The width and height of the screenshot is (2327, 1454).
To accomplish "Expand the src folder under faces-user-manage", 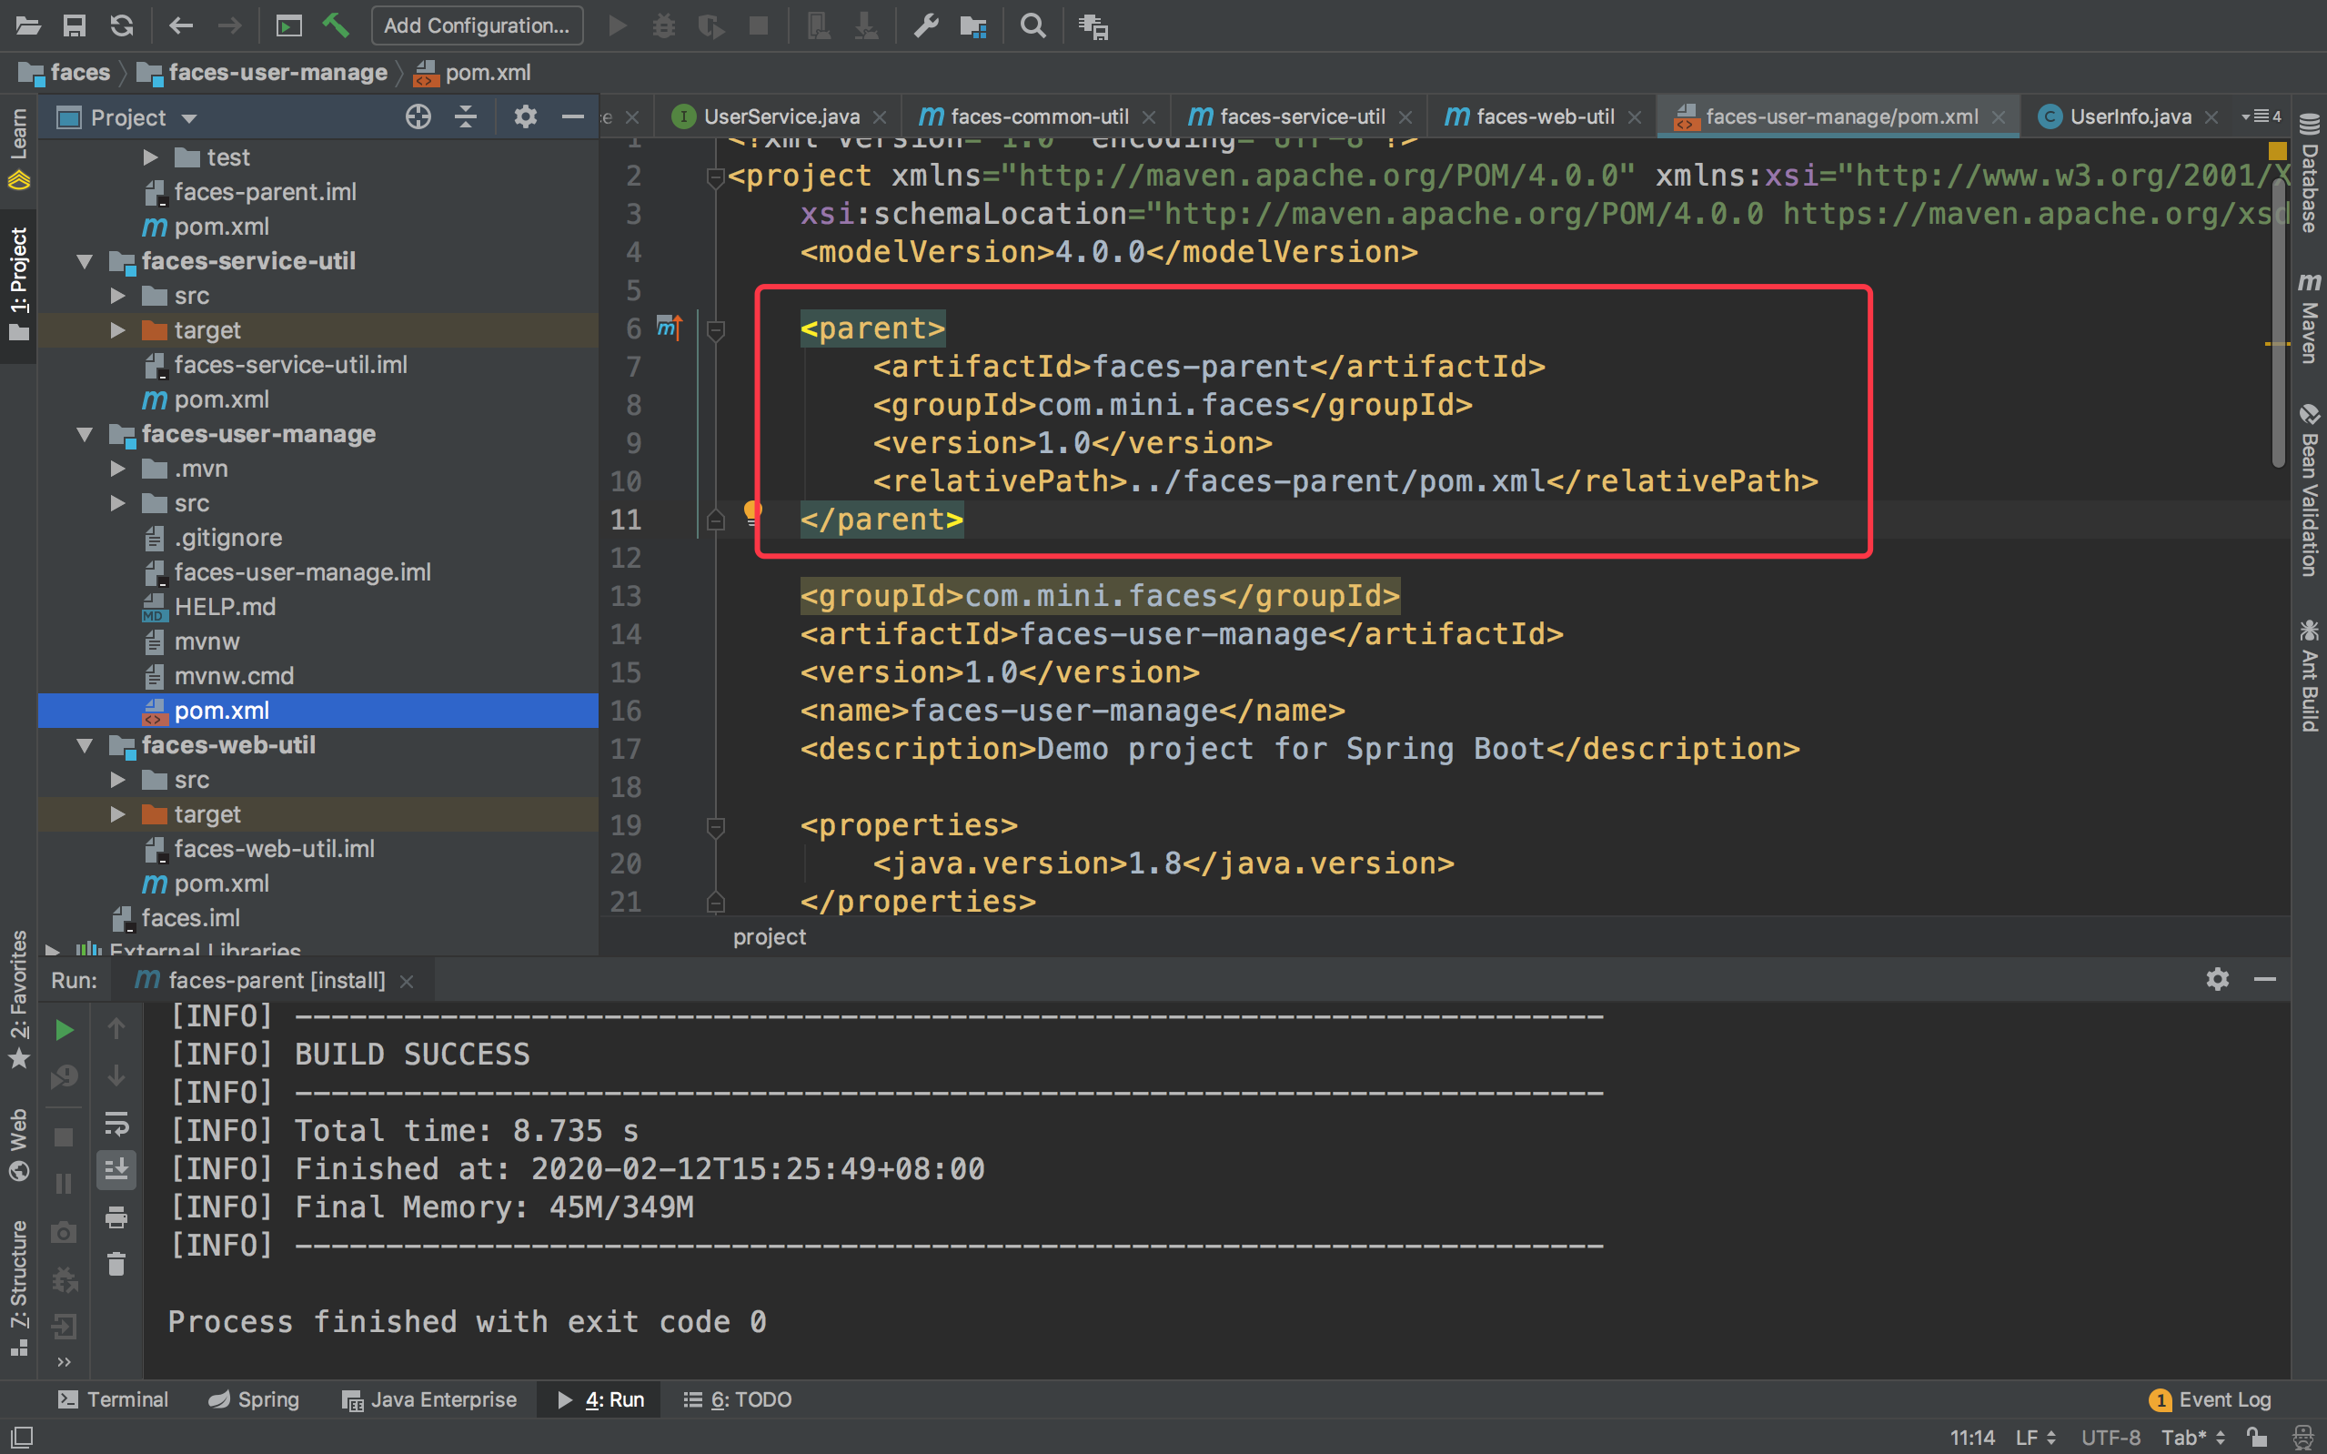I will point(118,503).
